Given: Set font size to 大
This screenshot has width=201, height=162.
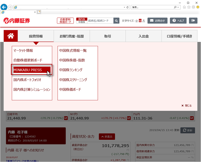Looking at the screenshot, I should click(x=144, y=21).
